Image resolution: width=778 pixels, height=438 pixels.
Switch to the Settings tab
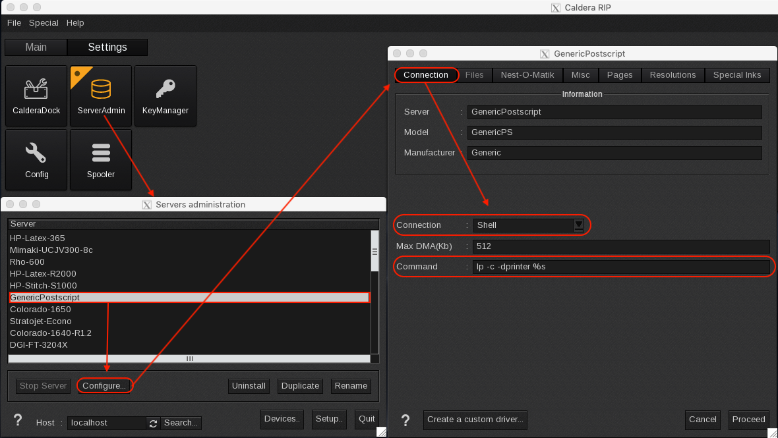[x=107, y=47]
